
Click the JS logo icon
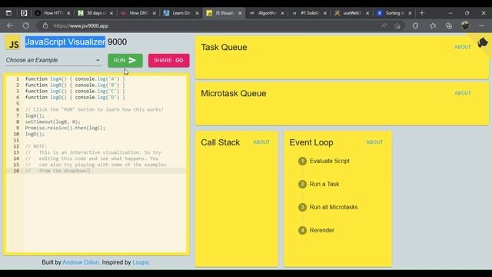[13, 43]
